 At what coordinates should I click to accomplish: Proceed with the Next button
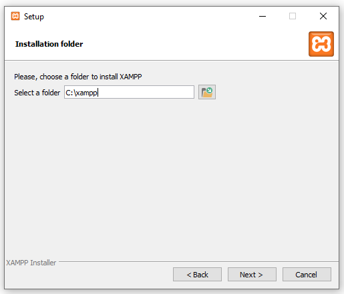(252, 275)
